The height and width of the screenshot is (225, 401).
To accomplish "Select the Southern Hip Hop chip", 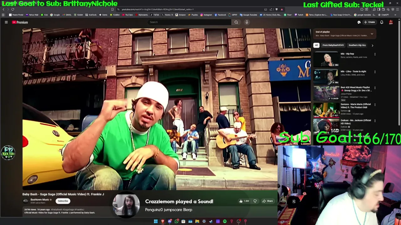I will pyautogui.click(x=357, y=45).
